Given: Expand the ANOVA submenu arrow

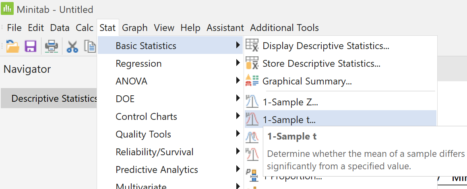Looking at the screenshot, I should click(238, 80).
